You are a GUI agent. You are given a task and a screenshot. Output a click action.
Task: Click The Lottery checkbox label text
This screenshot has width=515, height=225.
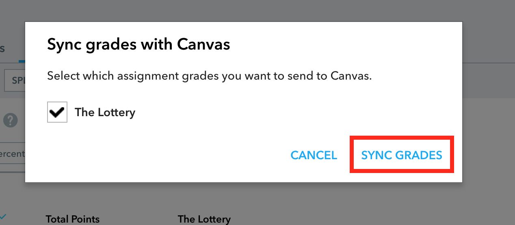105,112
